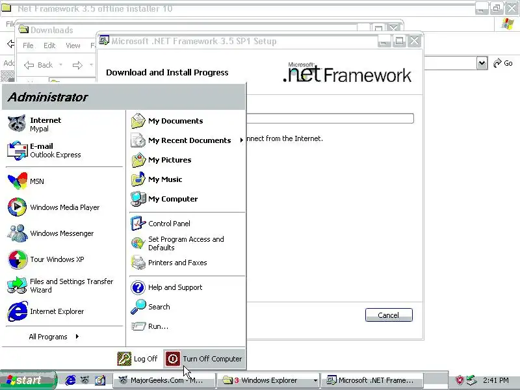Click the network tray icon beside clock
Viewport: 520px width, 390px height.
[471, 380]
